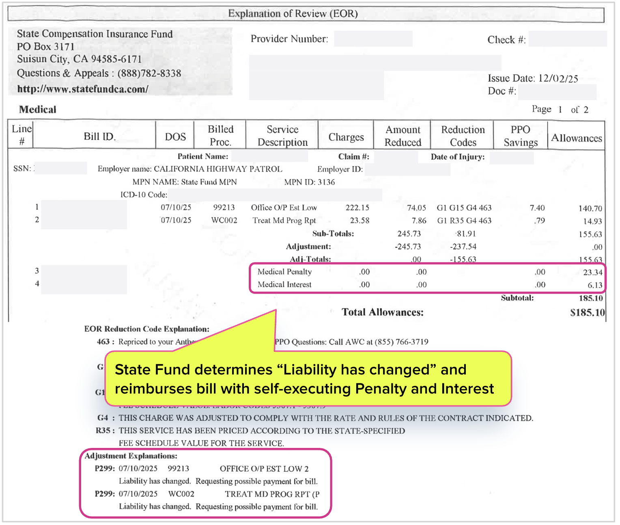Click the Treat Md Prog Rpt service description
The width and height of the screenshot is (620, 525).
coord(284,221)
